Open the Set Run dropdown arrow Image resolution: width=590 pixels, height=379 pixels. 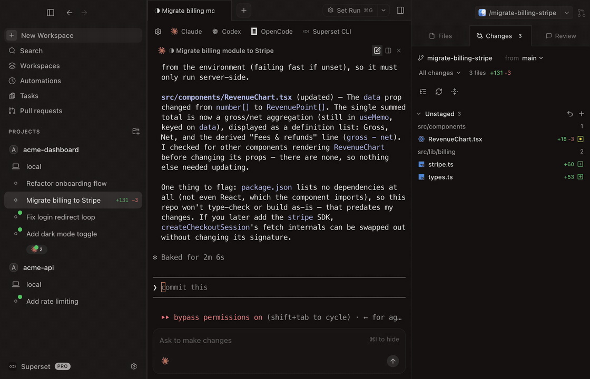coord(383,11)
